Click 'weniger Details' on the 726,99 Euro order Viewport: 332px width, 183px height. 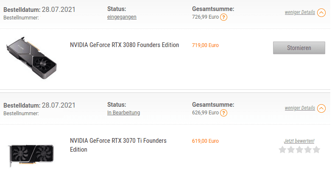(x=300, y=12)
